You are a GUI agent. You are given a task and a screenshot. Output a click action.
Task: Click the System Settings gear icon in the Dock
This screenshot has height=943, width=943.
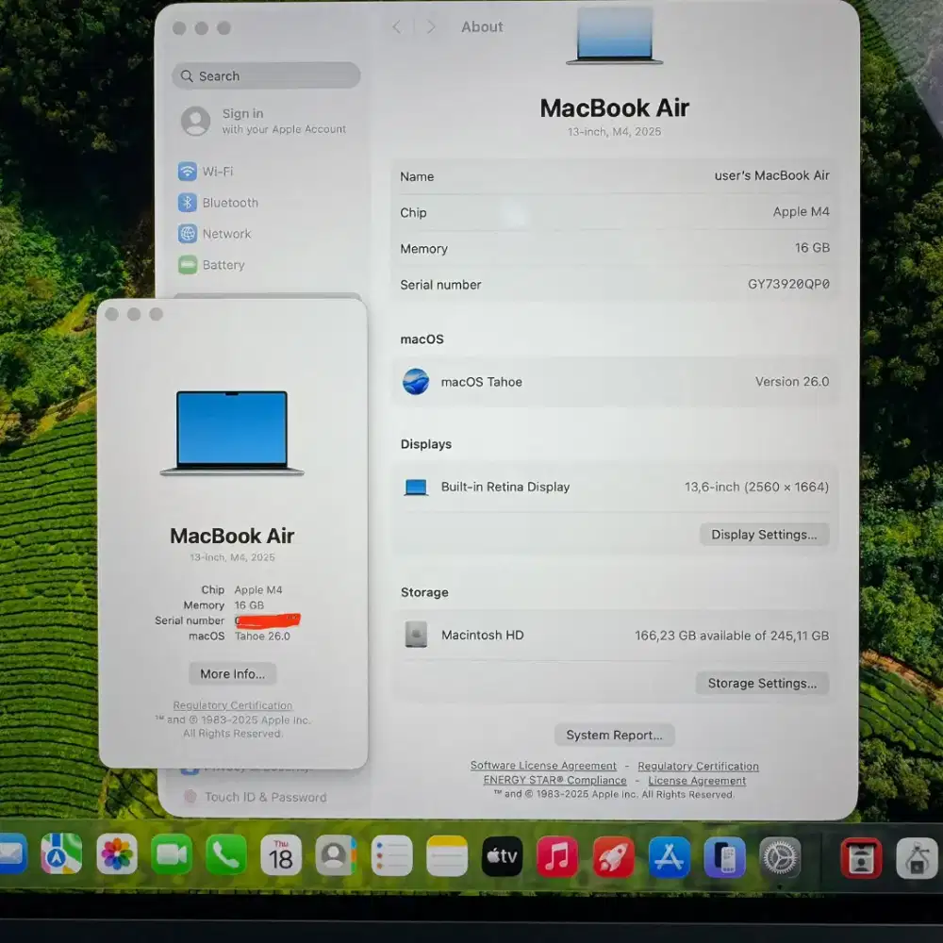780,857
